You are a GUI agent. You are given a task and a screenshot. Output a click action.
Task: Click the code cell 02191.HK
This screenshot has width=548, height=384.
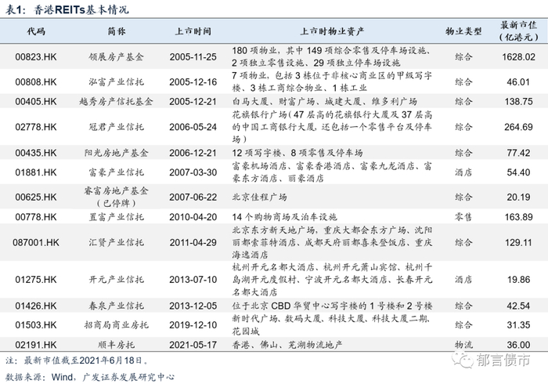[36, 345]
